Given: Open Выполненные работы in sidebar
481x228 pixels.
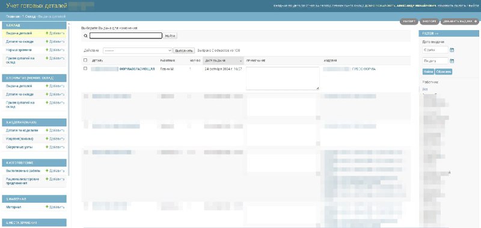Looking at the screenshot, I should click(23, 171).
